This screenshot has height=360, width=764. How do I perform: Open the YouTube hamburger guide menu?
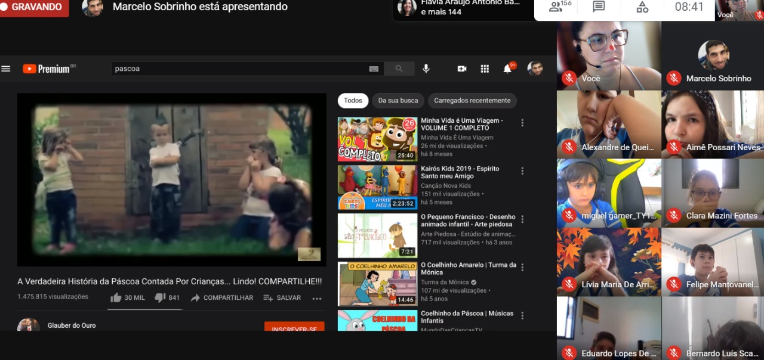click(x=6, y=69)
